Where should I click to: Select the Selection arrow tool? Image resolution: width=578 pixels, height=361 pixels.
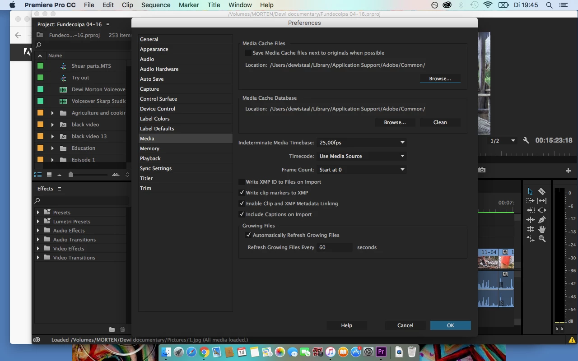point(530,191)
